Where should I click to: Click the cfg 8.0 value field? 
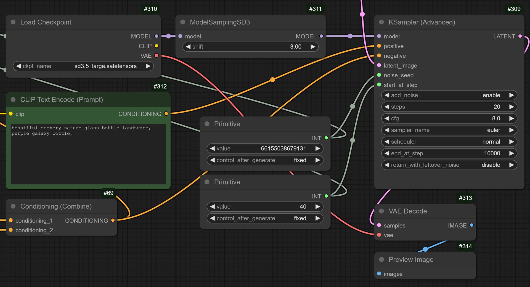tap(449, 118)
